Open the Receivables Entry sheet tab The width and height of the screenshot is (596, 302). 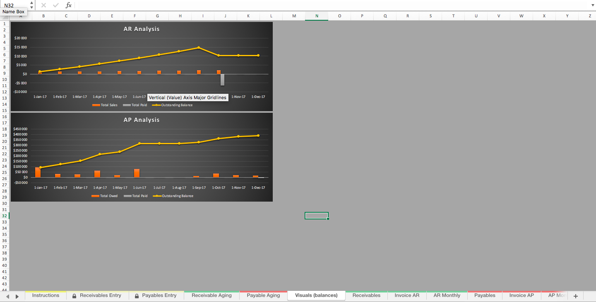tap(97, 295)
